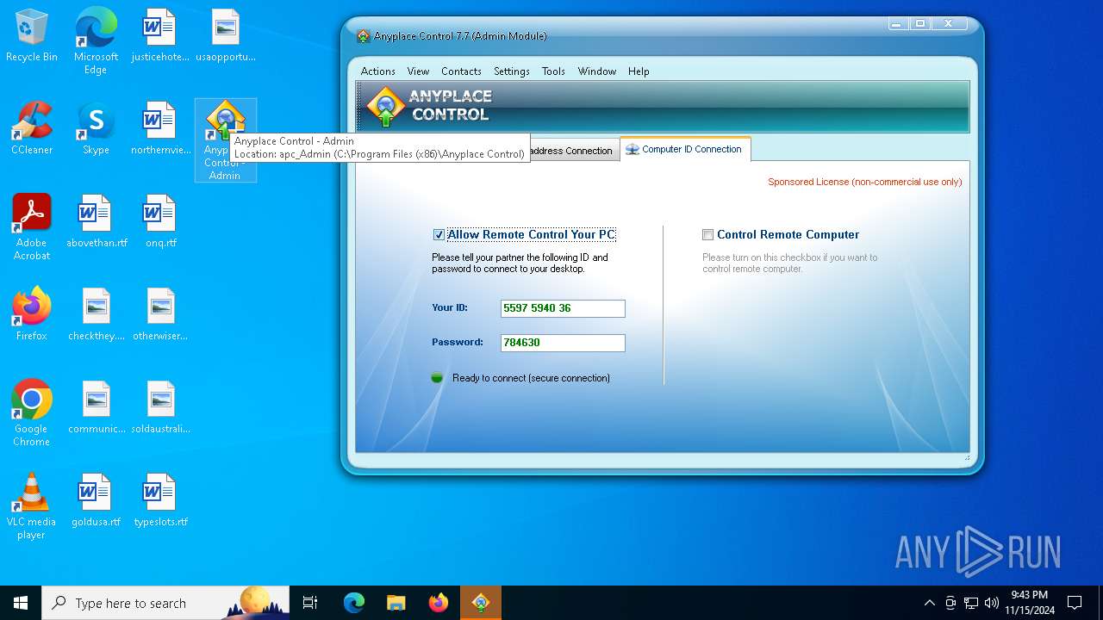Open the network icon in system tray
The image size is (1103, 620).
point(971,603)
